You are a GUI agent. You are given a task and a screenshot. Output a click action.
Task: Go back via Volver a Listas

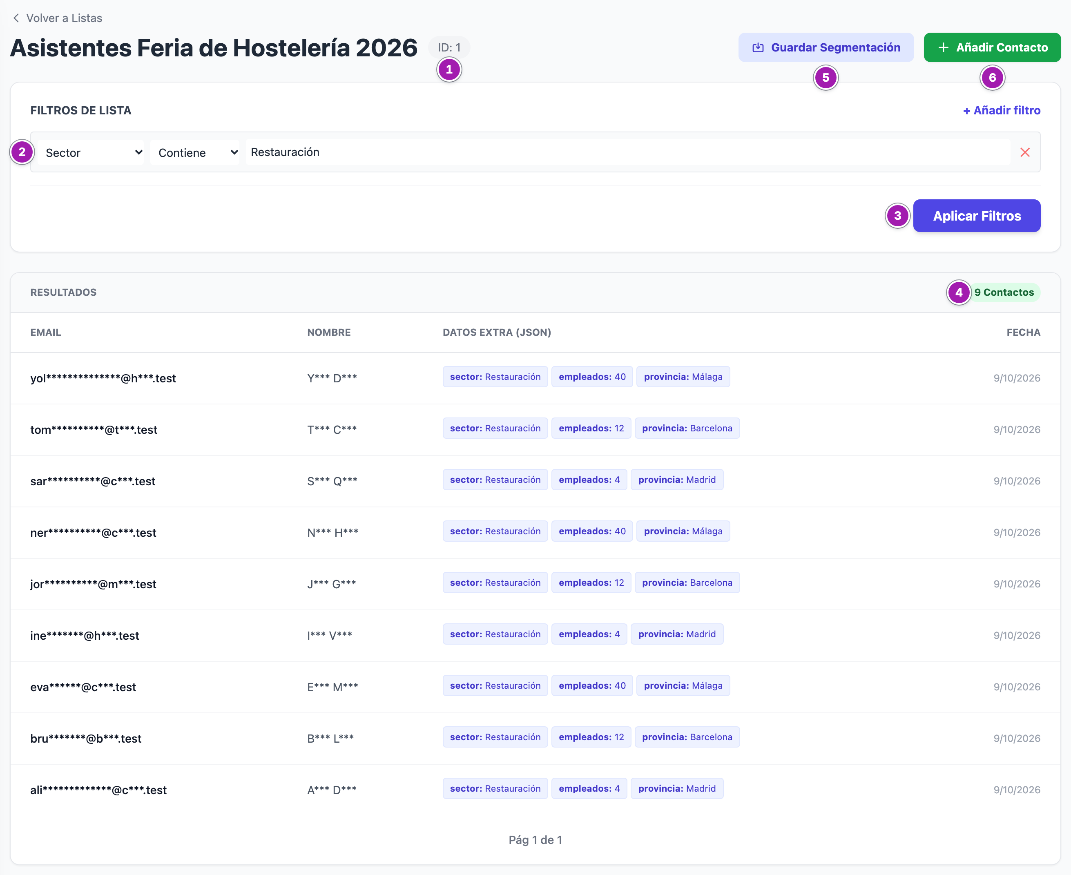(x=58, y=18)
